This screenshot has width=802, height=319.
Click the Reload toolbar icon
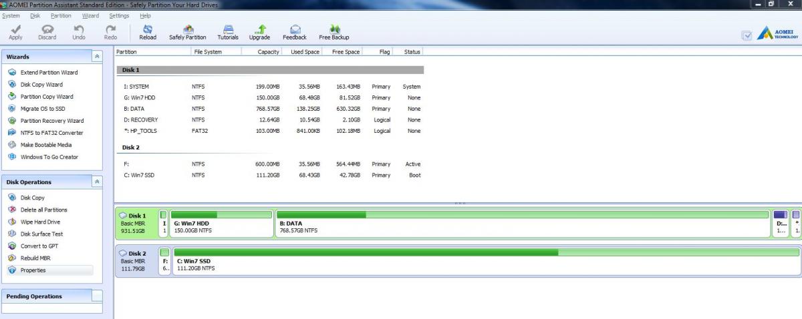coord(148,32)
